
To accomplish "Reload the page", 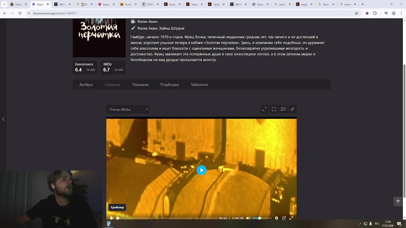I will coord(20,13).
